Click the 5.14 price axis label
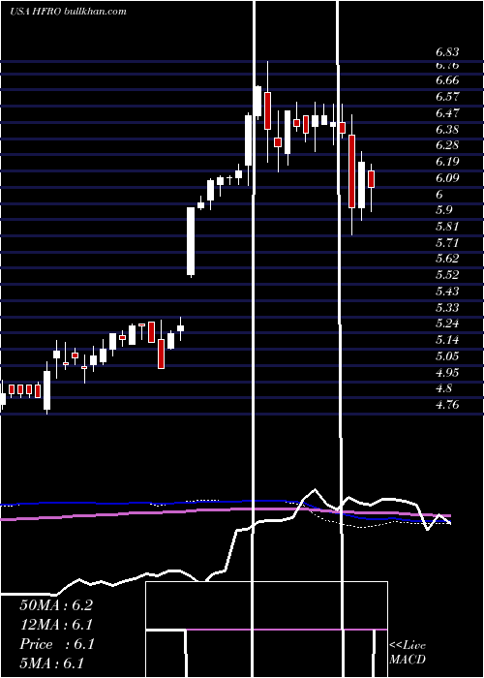Image resolution: width=484 pixels, height=678 pixels. pyautogui.click(x=447, y=340)
